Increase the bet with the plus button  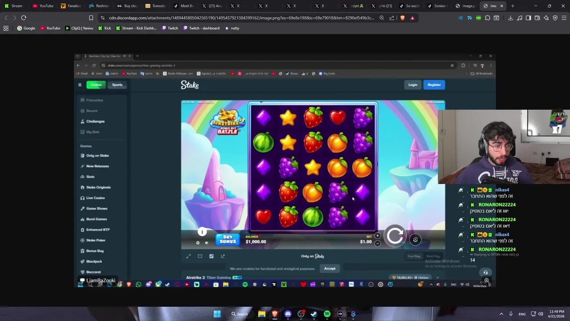click(x=377, y=236)
